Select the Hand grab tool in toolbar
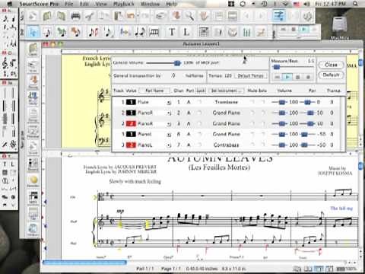 coord(204,16)
